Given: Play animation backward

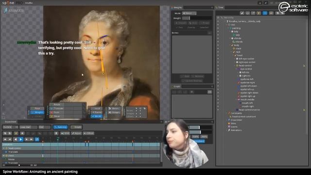Looking at the screenshot, I should pos(16,140).
